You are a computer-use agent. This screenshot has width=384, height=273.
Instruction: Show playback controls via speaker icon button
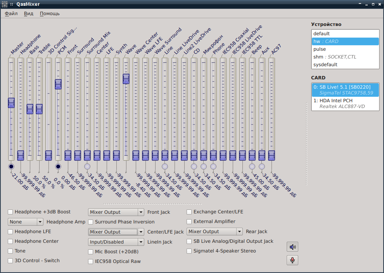(292, 247)
